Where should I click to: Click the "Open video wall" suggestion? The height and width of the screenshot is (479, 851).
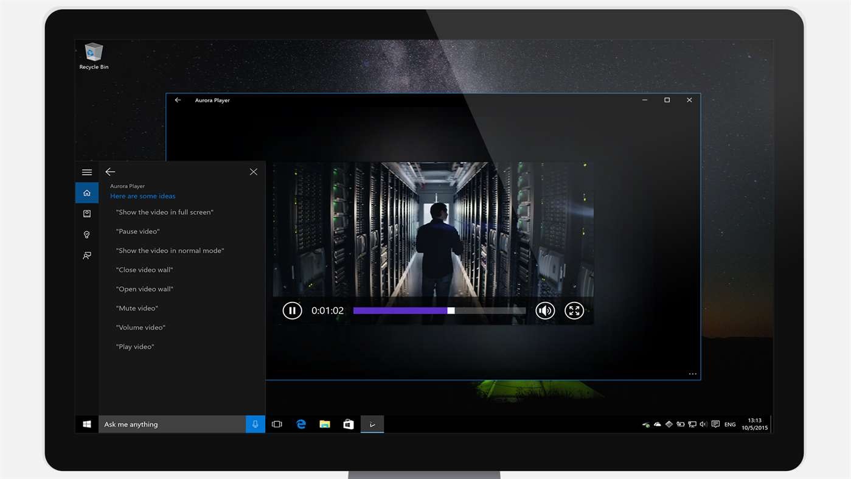(145, 289)
